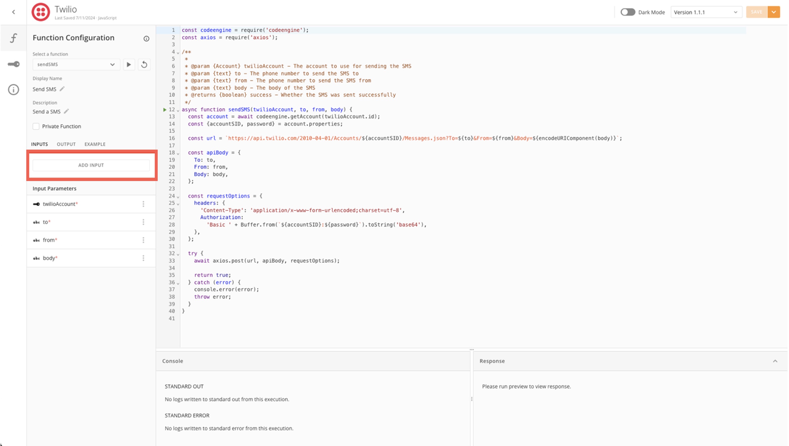Click the back arrow next to Twilio header
The height and width of the screenshot is (446, 789).
pyautogui.click(x=13, y=12)
